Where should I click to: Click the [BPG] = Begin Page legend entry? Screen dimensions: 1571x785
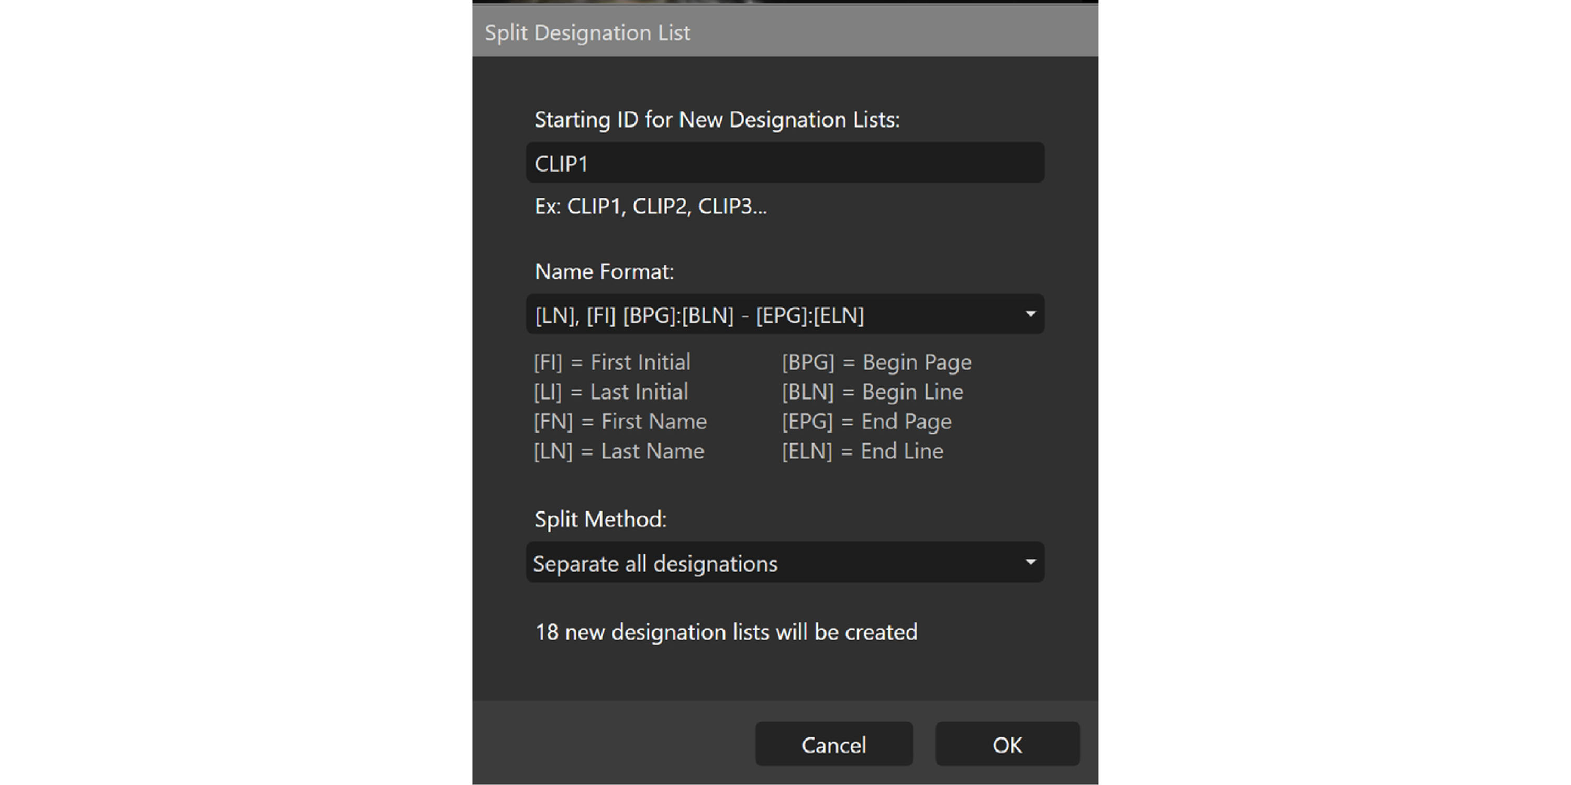coord(876,362)
